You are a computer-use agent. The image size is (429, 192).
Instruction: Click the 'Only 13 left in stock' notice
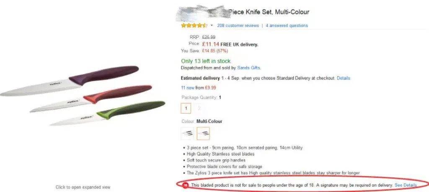206,61
